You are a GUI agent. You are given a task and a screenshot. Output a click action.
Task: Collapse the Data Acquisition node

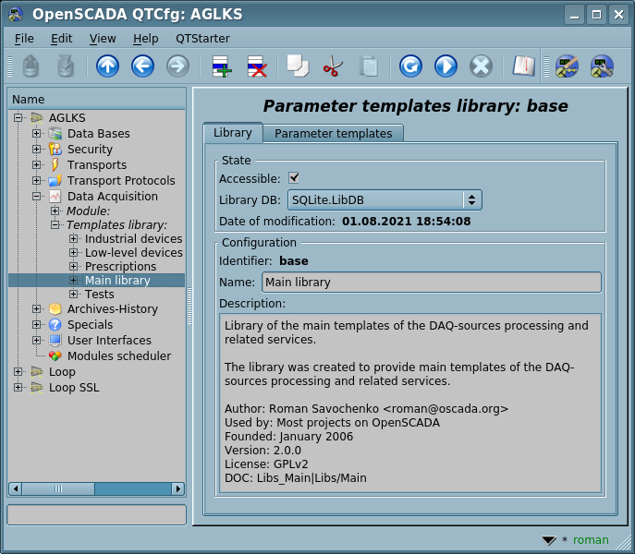[36, 197]
